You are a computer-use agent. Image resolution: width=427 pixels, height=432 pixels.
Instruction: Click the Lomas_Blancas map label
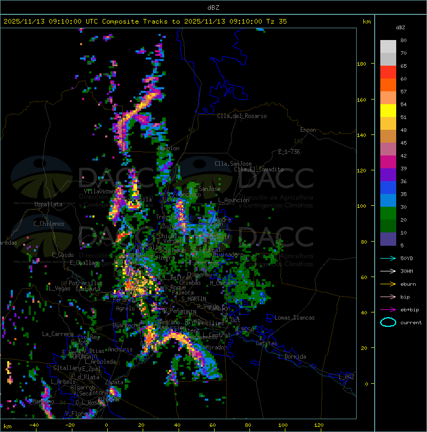(295, 318)
